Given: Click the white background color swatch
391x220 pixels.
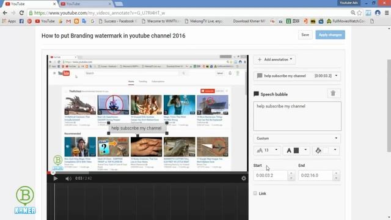Looking at the screenshot, I should click(326, 150).
